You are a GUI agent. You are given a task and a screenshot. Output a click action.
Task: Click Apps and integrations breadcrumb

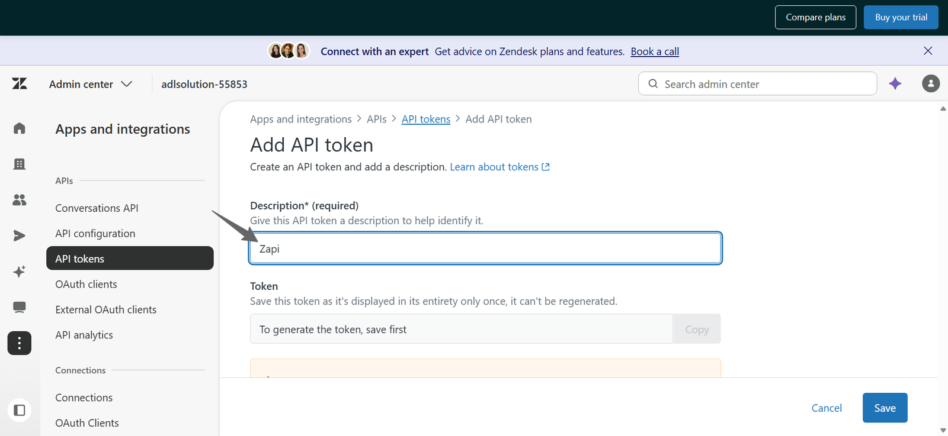301,119
